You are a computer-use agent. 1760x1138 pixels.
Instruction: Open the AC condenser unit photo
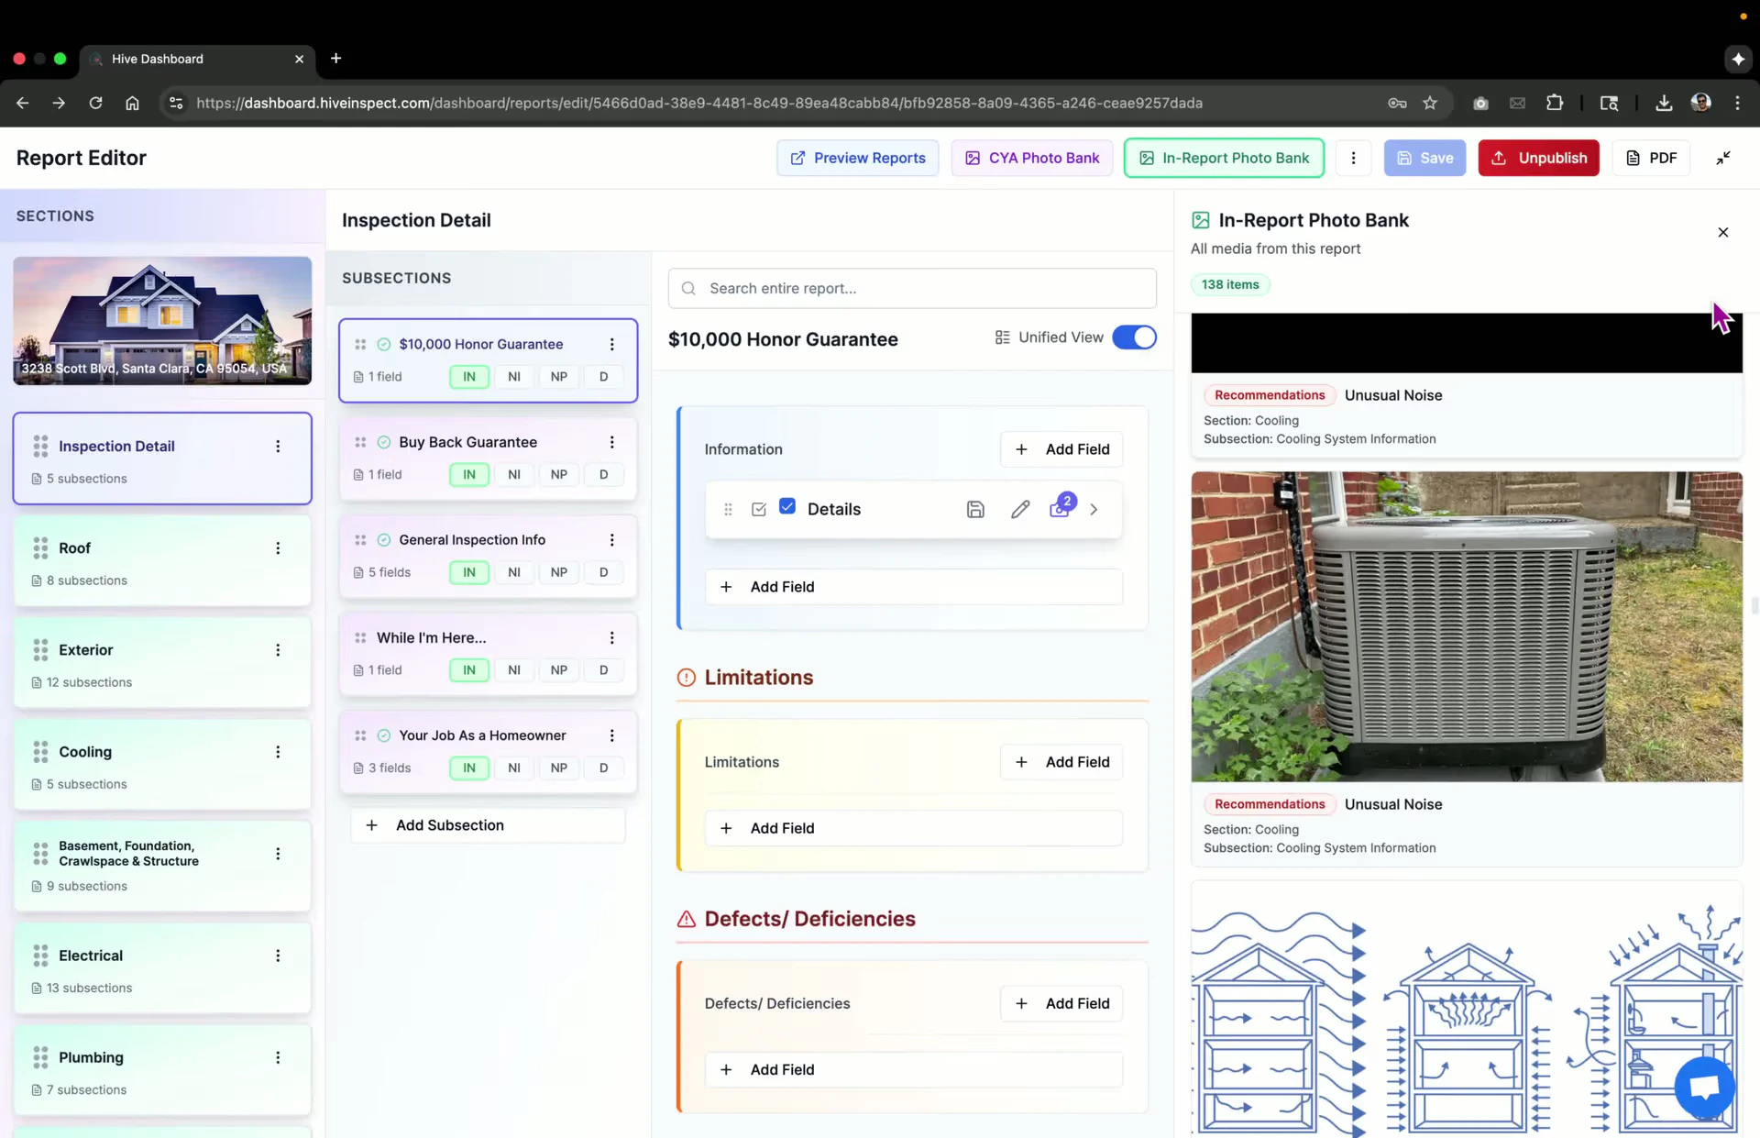point(1467,626)
